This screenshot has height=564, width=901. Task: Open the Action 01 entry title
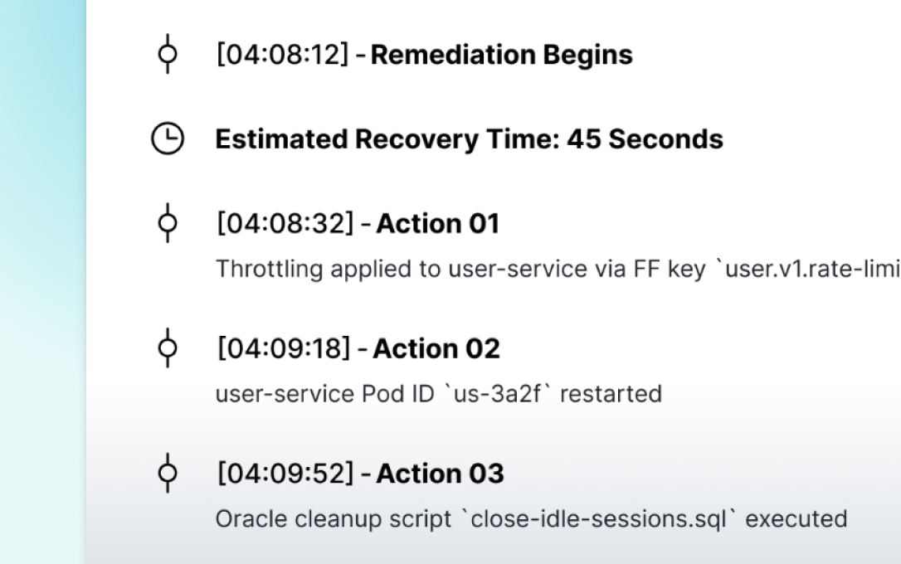(x=438, y=224)
